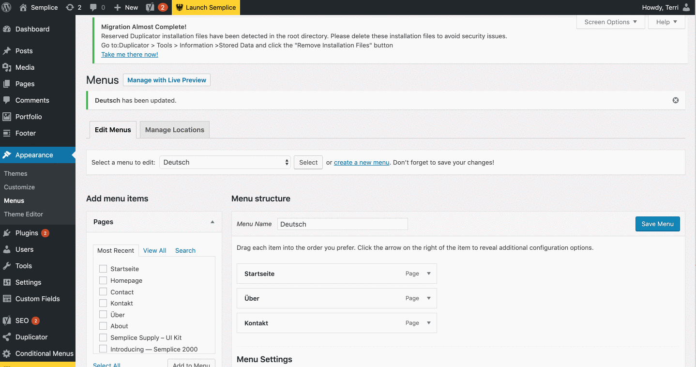The width and height of the screenshot is (696, 367).
Task: Collapse the Pages panel
Action: pos(212,222)
